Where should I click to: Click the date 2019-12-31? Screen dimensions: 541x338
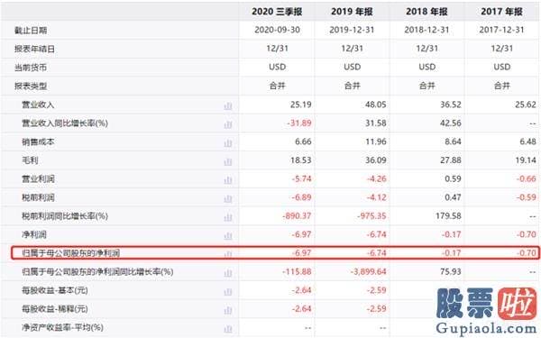click(352, 30)
